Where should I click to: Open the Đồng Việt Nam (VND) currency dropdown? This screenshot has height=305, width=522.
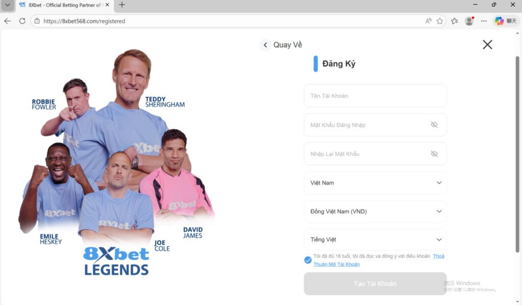[375, 212]
